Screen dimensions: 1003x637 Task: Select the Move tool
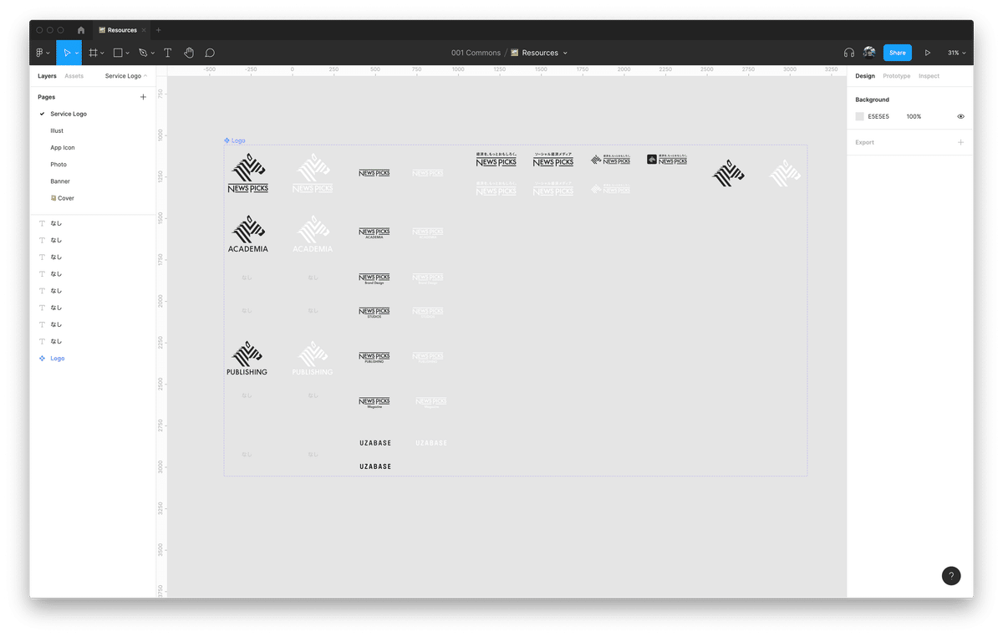tap(67, 53)
